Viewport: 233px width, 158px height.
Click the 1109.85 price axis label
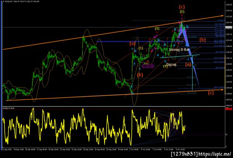(229, 88)
